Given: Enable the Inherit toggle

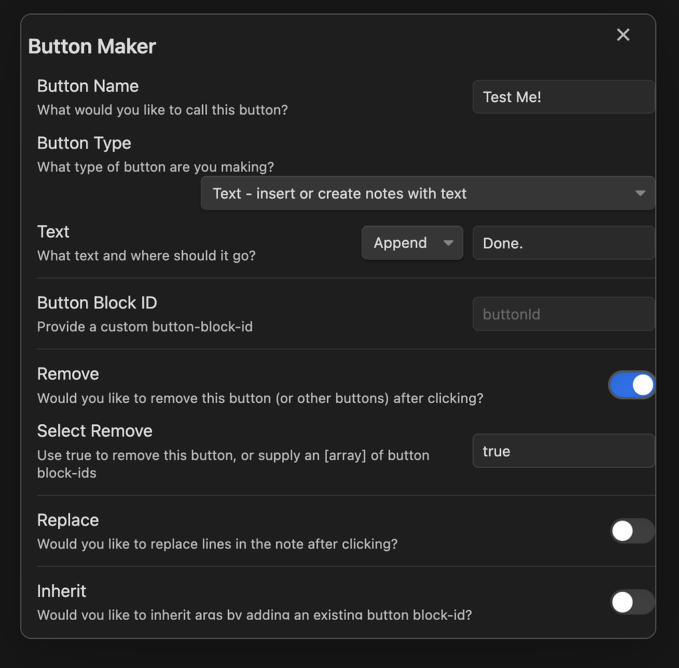Looking at the screenshot, I should click(632, 602).
